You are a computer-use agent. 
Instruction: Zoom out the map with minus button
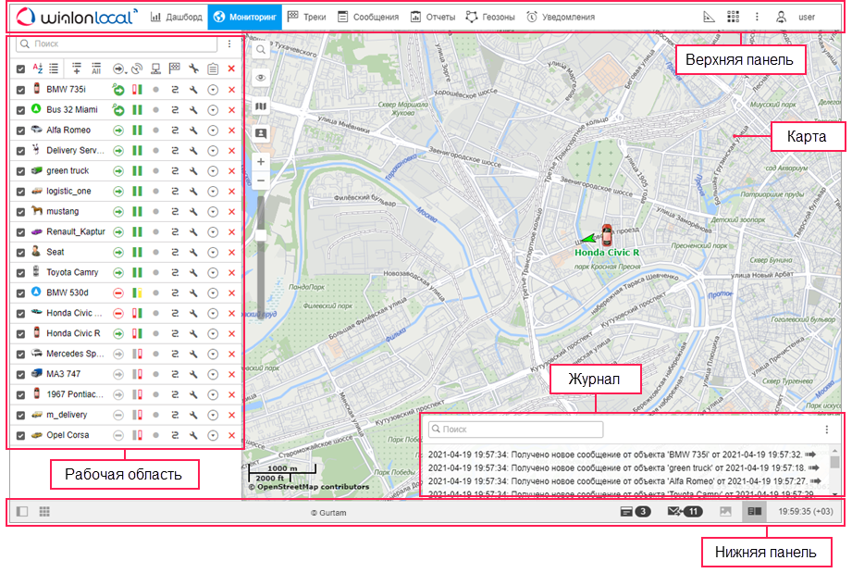tap(261, 181)
